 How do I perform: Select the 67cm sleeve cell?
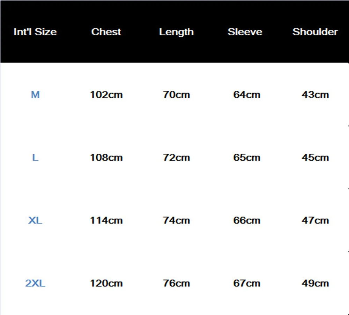point(247,283)
